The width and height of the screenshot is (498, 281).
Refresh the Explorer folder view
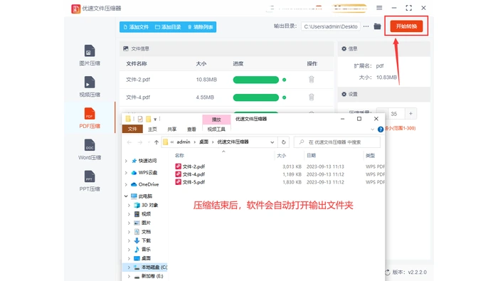click(284, 142)
